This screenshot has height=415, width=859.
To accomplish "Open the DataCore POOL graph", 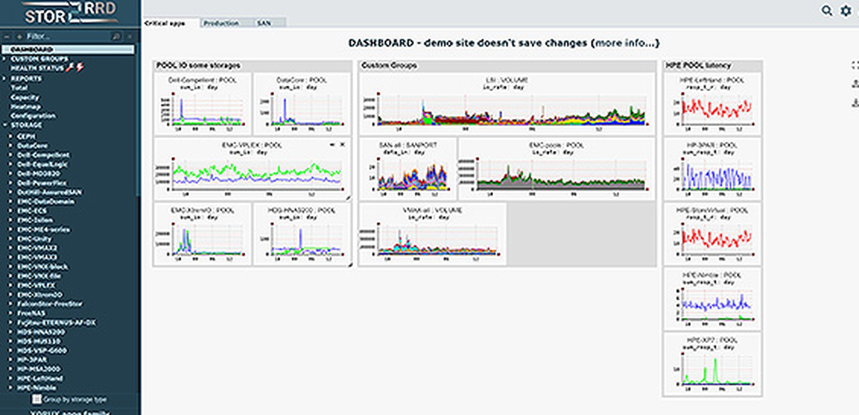I will point(302,104).
